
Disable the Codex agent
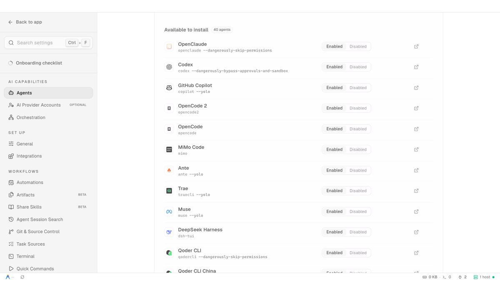[358, 67]
